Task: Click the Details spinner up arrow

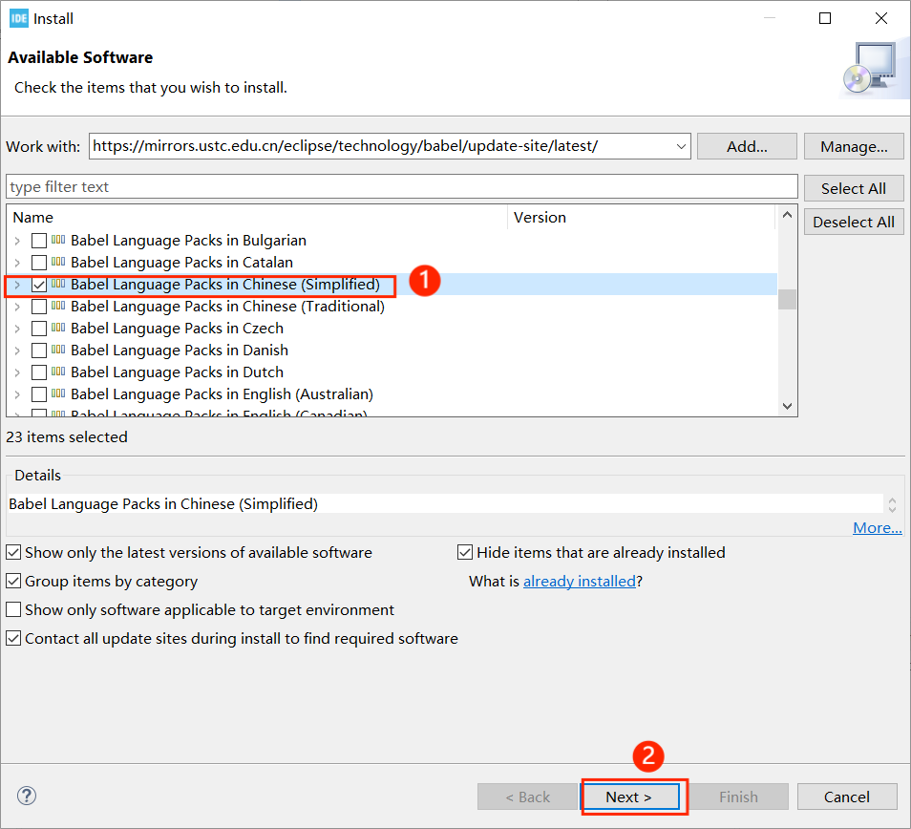Action: point(893,500)
